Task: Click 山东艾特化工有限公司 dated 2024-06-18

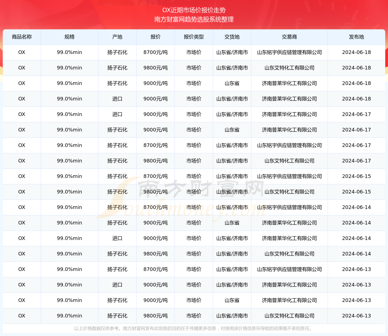Action: [x=289, y=68]
